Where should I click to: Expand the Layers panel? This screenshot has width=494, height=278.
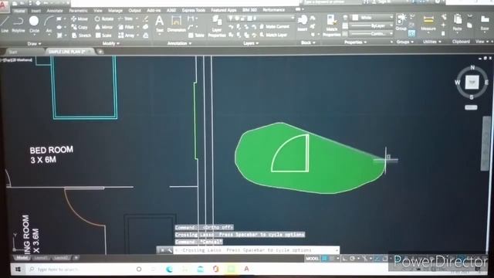pyautogui.click(x=251, y=43)
